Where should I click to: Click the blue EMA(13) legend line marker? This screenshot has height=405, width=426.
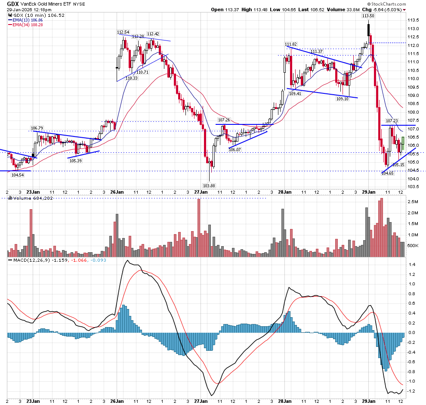click(10, 20)
